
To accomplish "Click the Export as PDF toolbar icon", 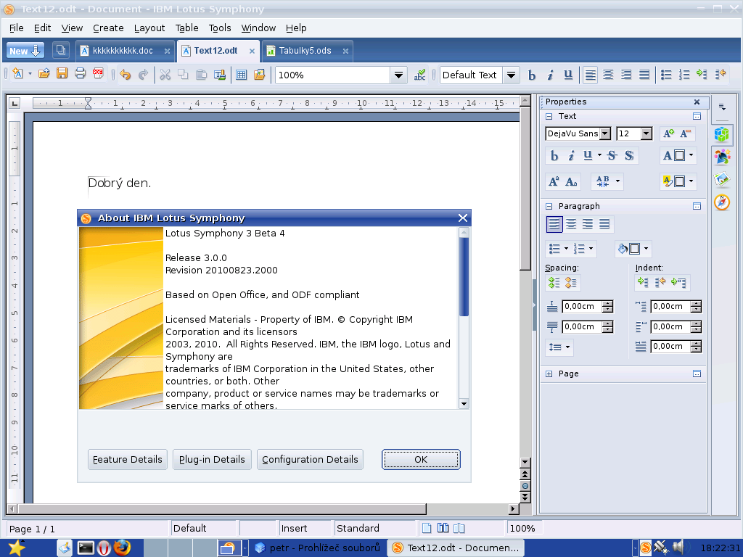I will 98,74.
